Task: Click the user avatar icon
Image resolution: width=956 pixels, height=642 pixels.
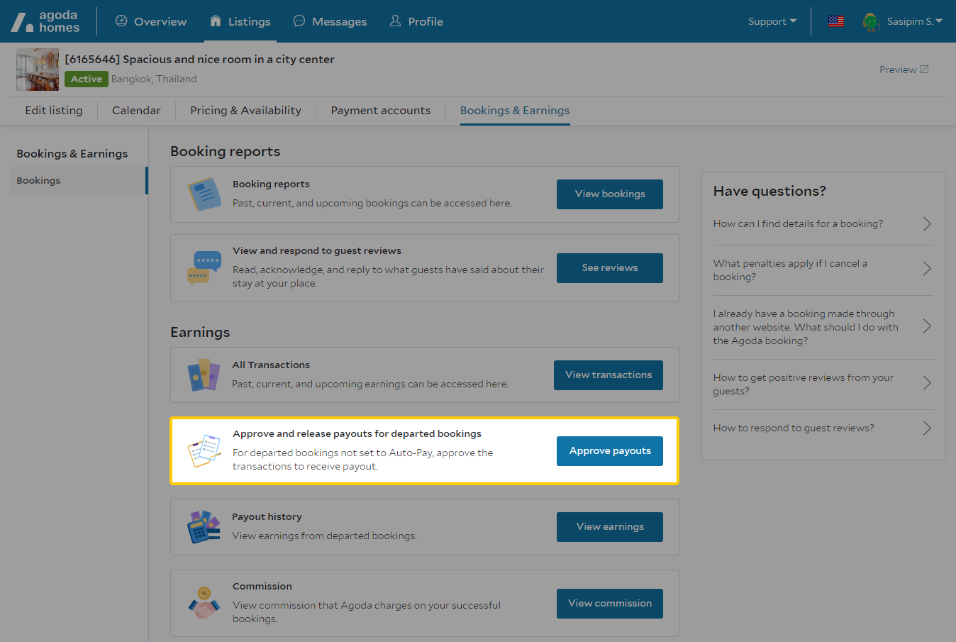Action: tap(871, 22)
